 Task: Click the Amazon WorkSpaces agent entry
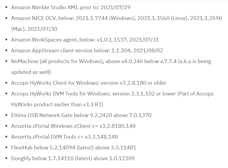(x=85, y=40)
